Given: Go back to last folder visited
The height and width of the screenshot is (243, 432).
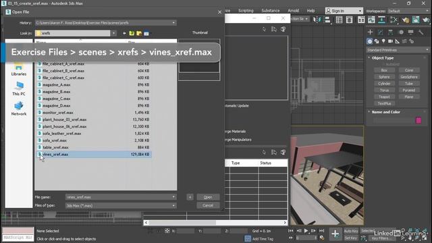Looking at the screenshot, I should [124, 33].
